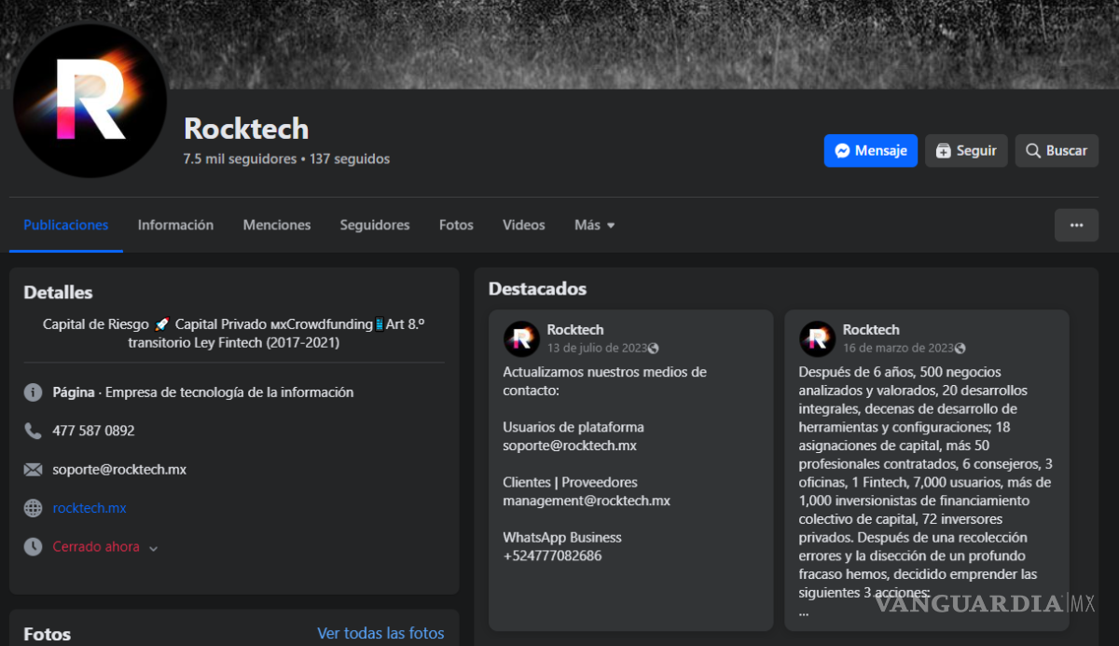
Task: Click the Rocktech page title
Action: click(246, 129)
